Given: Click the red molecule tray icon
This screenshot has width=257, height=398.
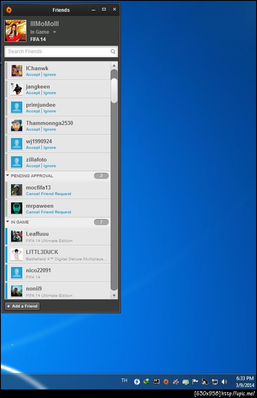Looking at the screenshot, I should [x=176, y=382].
